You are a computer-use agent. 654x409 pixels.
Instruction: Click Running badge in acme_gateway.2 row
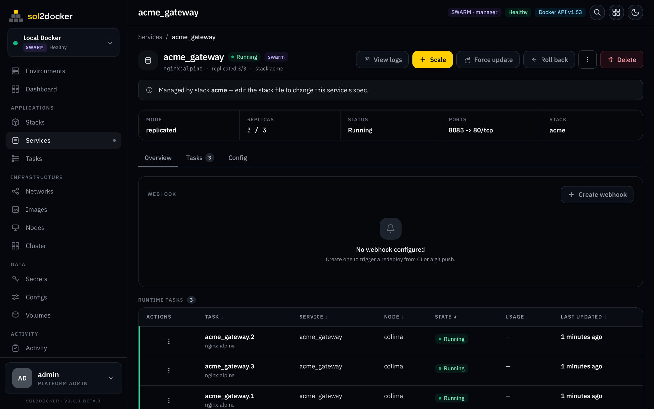(x=451, y=339)
